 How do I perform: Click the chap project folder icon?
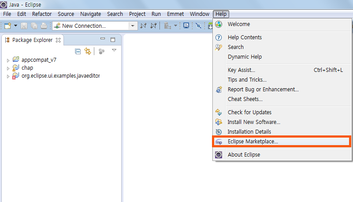(x=16, y=67)
